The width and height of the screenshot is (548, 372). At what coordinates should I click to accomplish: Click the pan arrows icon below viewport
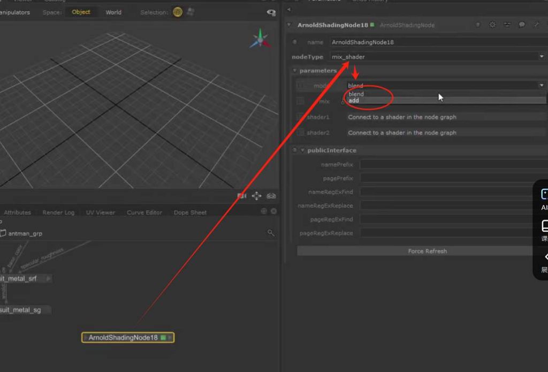[256, 196]
